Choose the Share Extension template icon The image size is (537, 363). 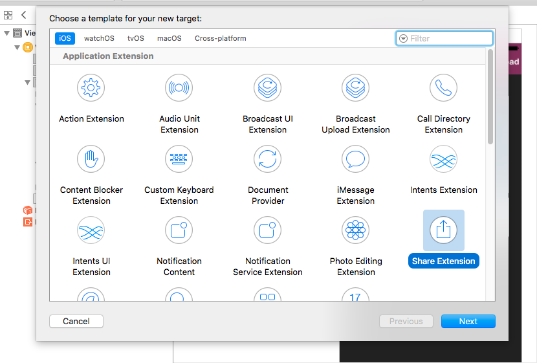coord(443,230)
